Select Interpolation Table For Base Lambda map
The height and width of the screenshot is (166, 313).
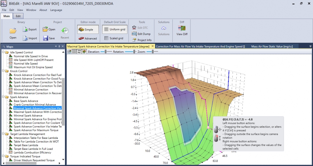coord(36,138)
